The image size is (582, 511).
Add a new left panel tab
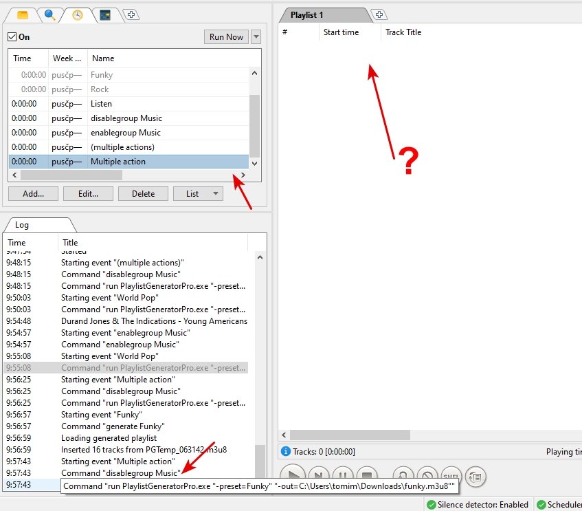click(132, 14)
